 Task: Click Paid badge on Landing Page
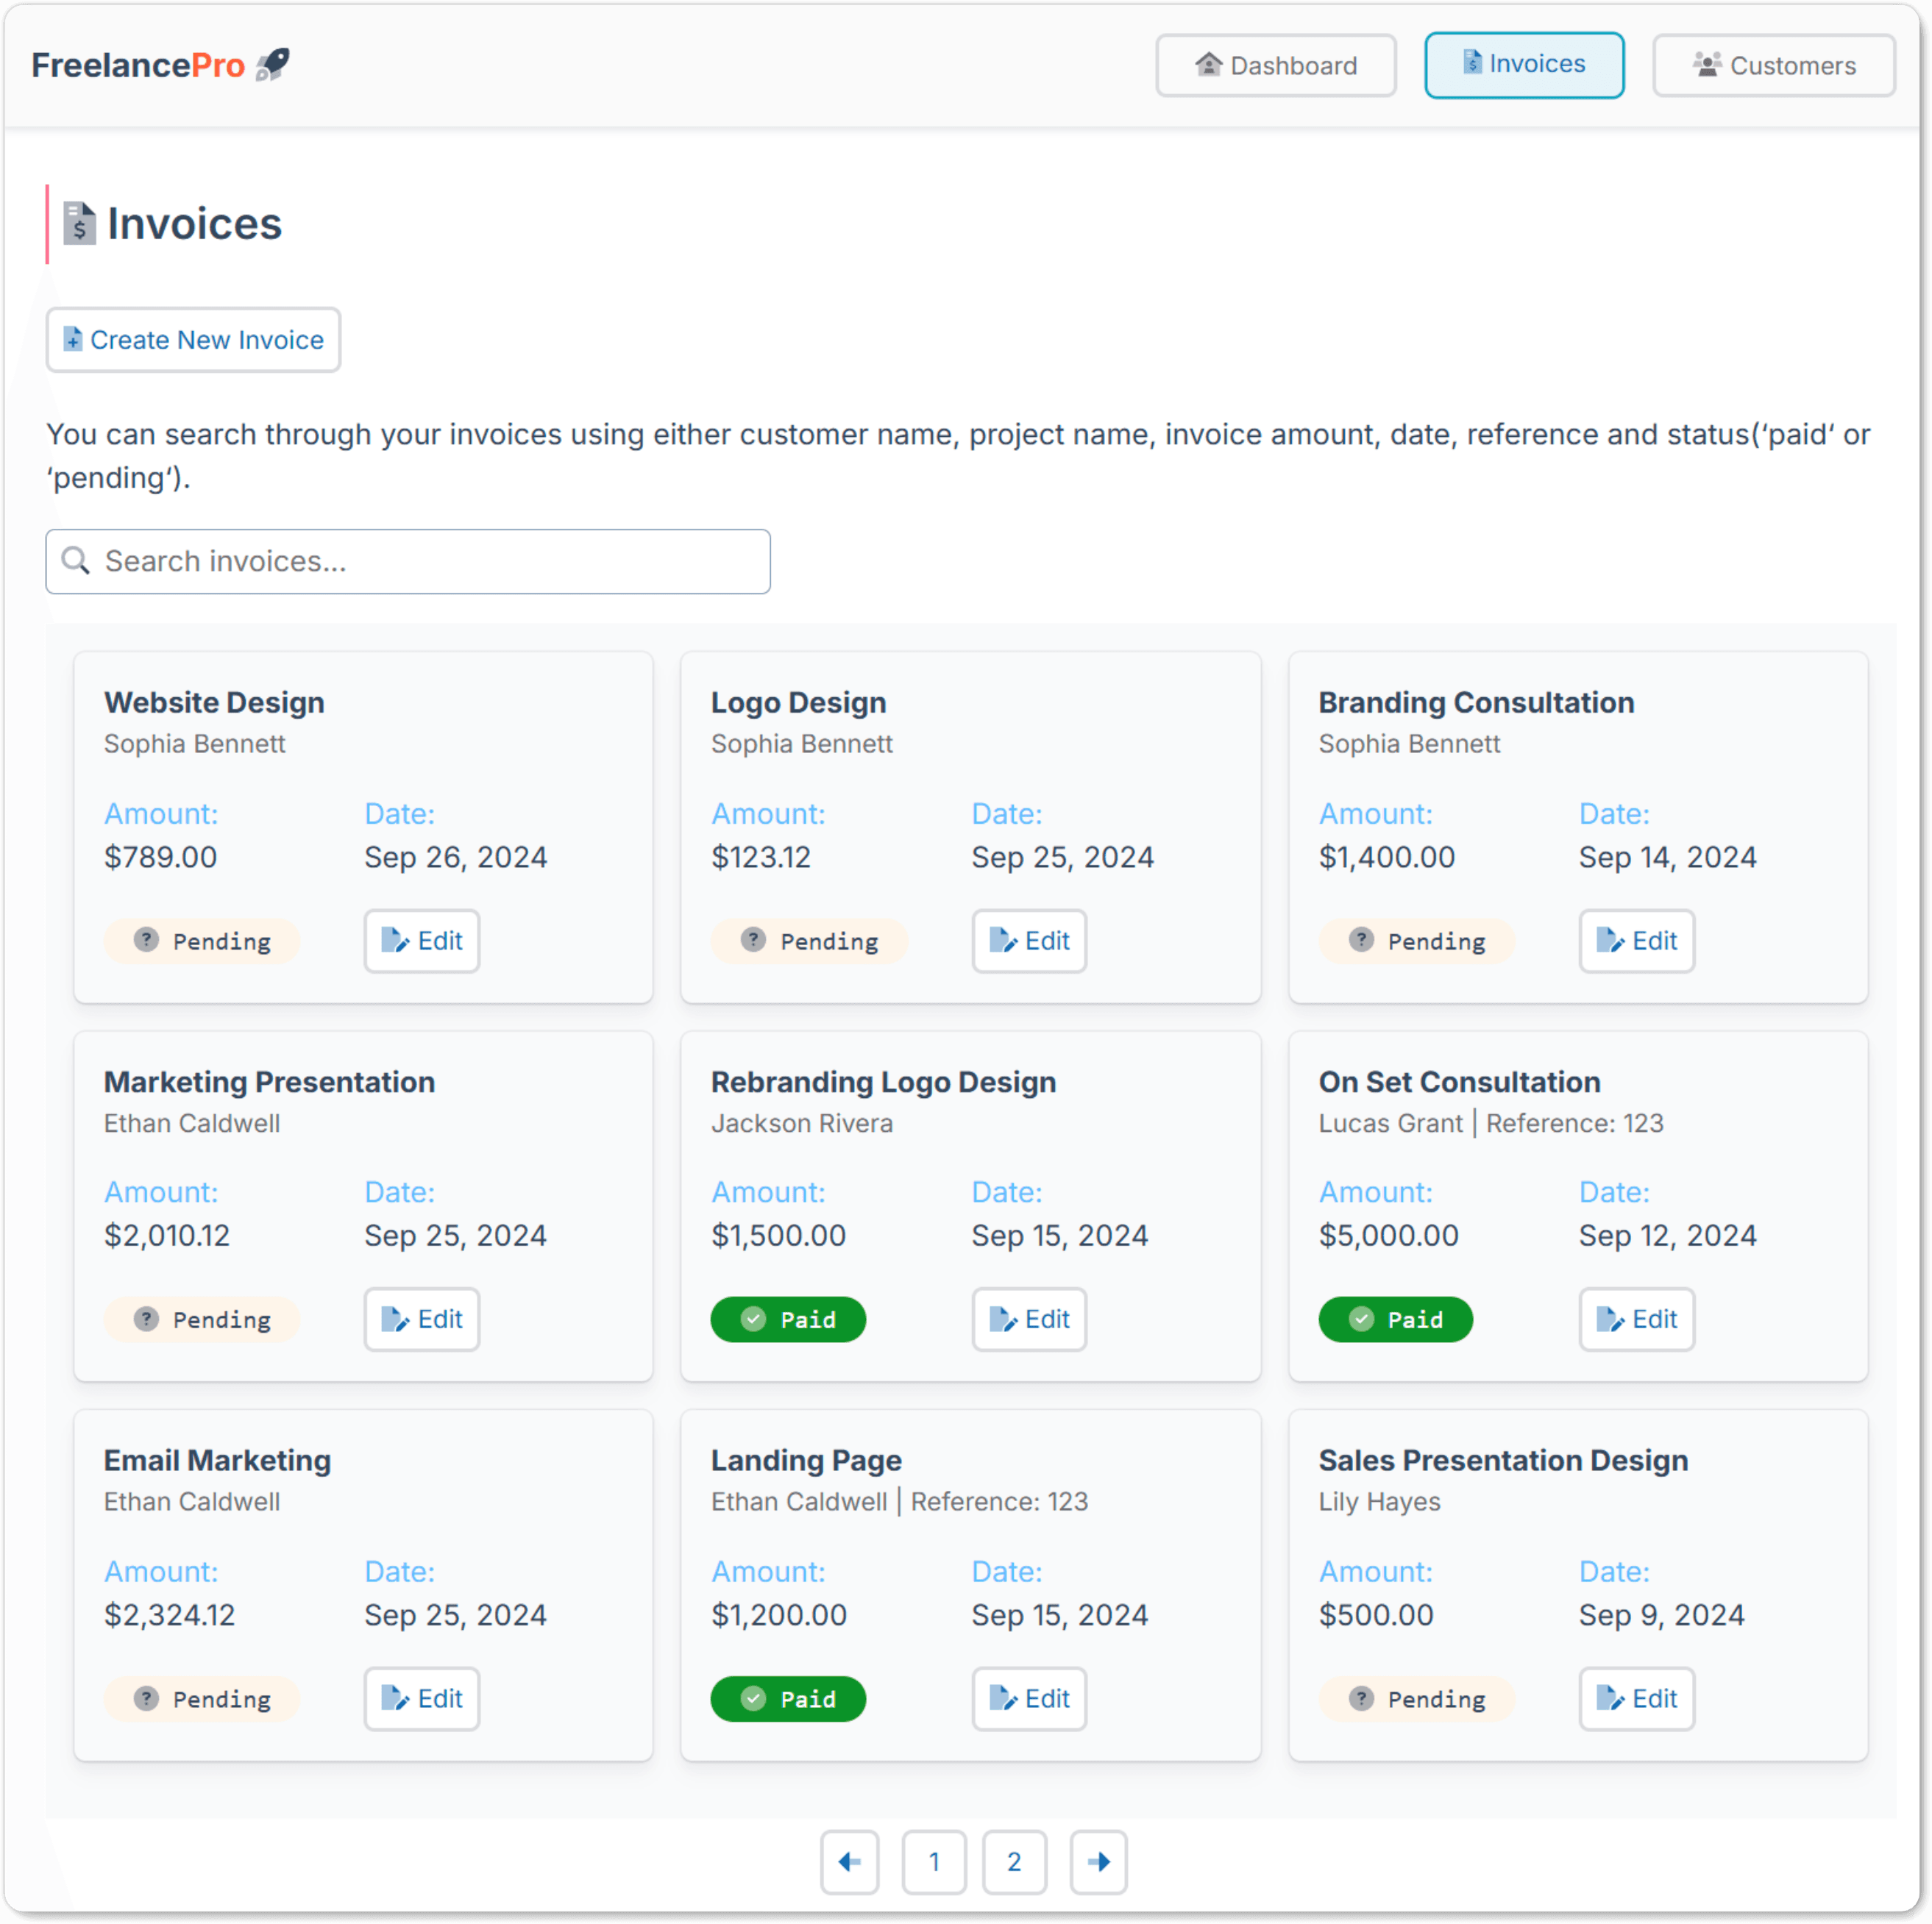click(x=788, y=1698)
